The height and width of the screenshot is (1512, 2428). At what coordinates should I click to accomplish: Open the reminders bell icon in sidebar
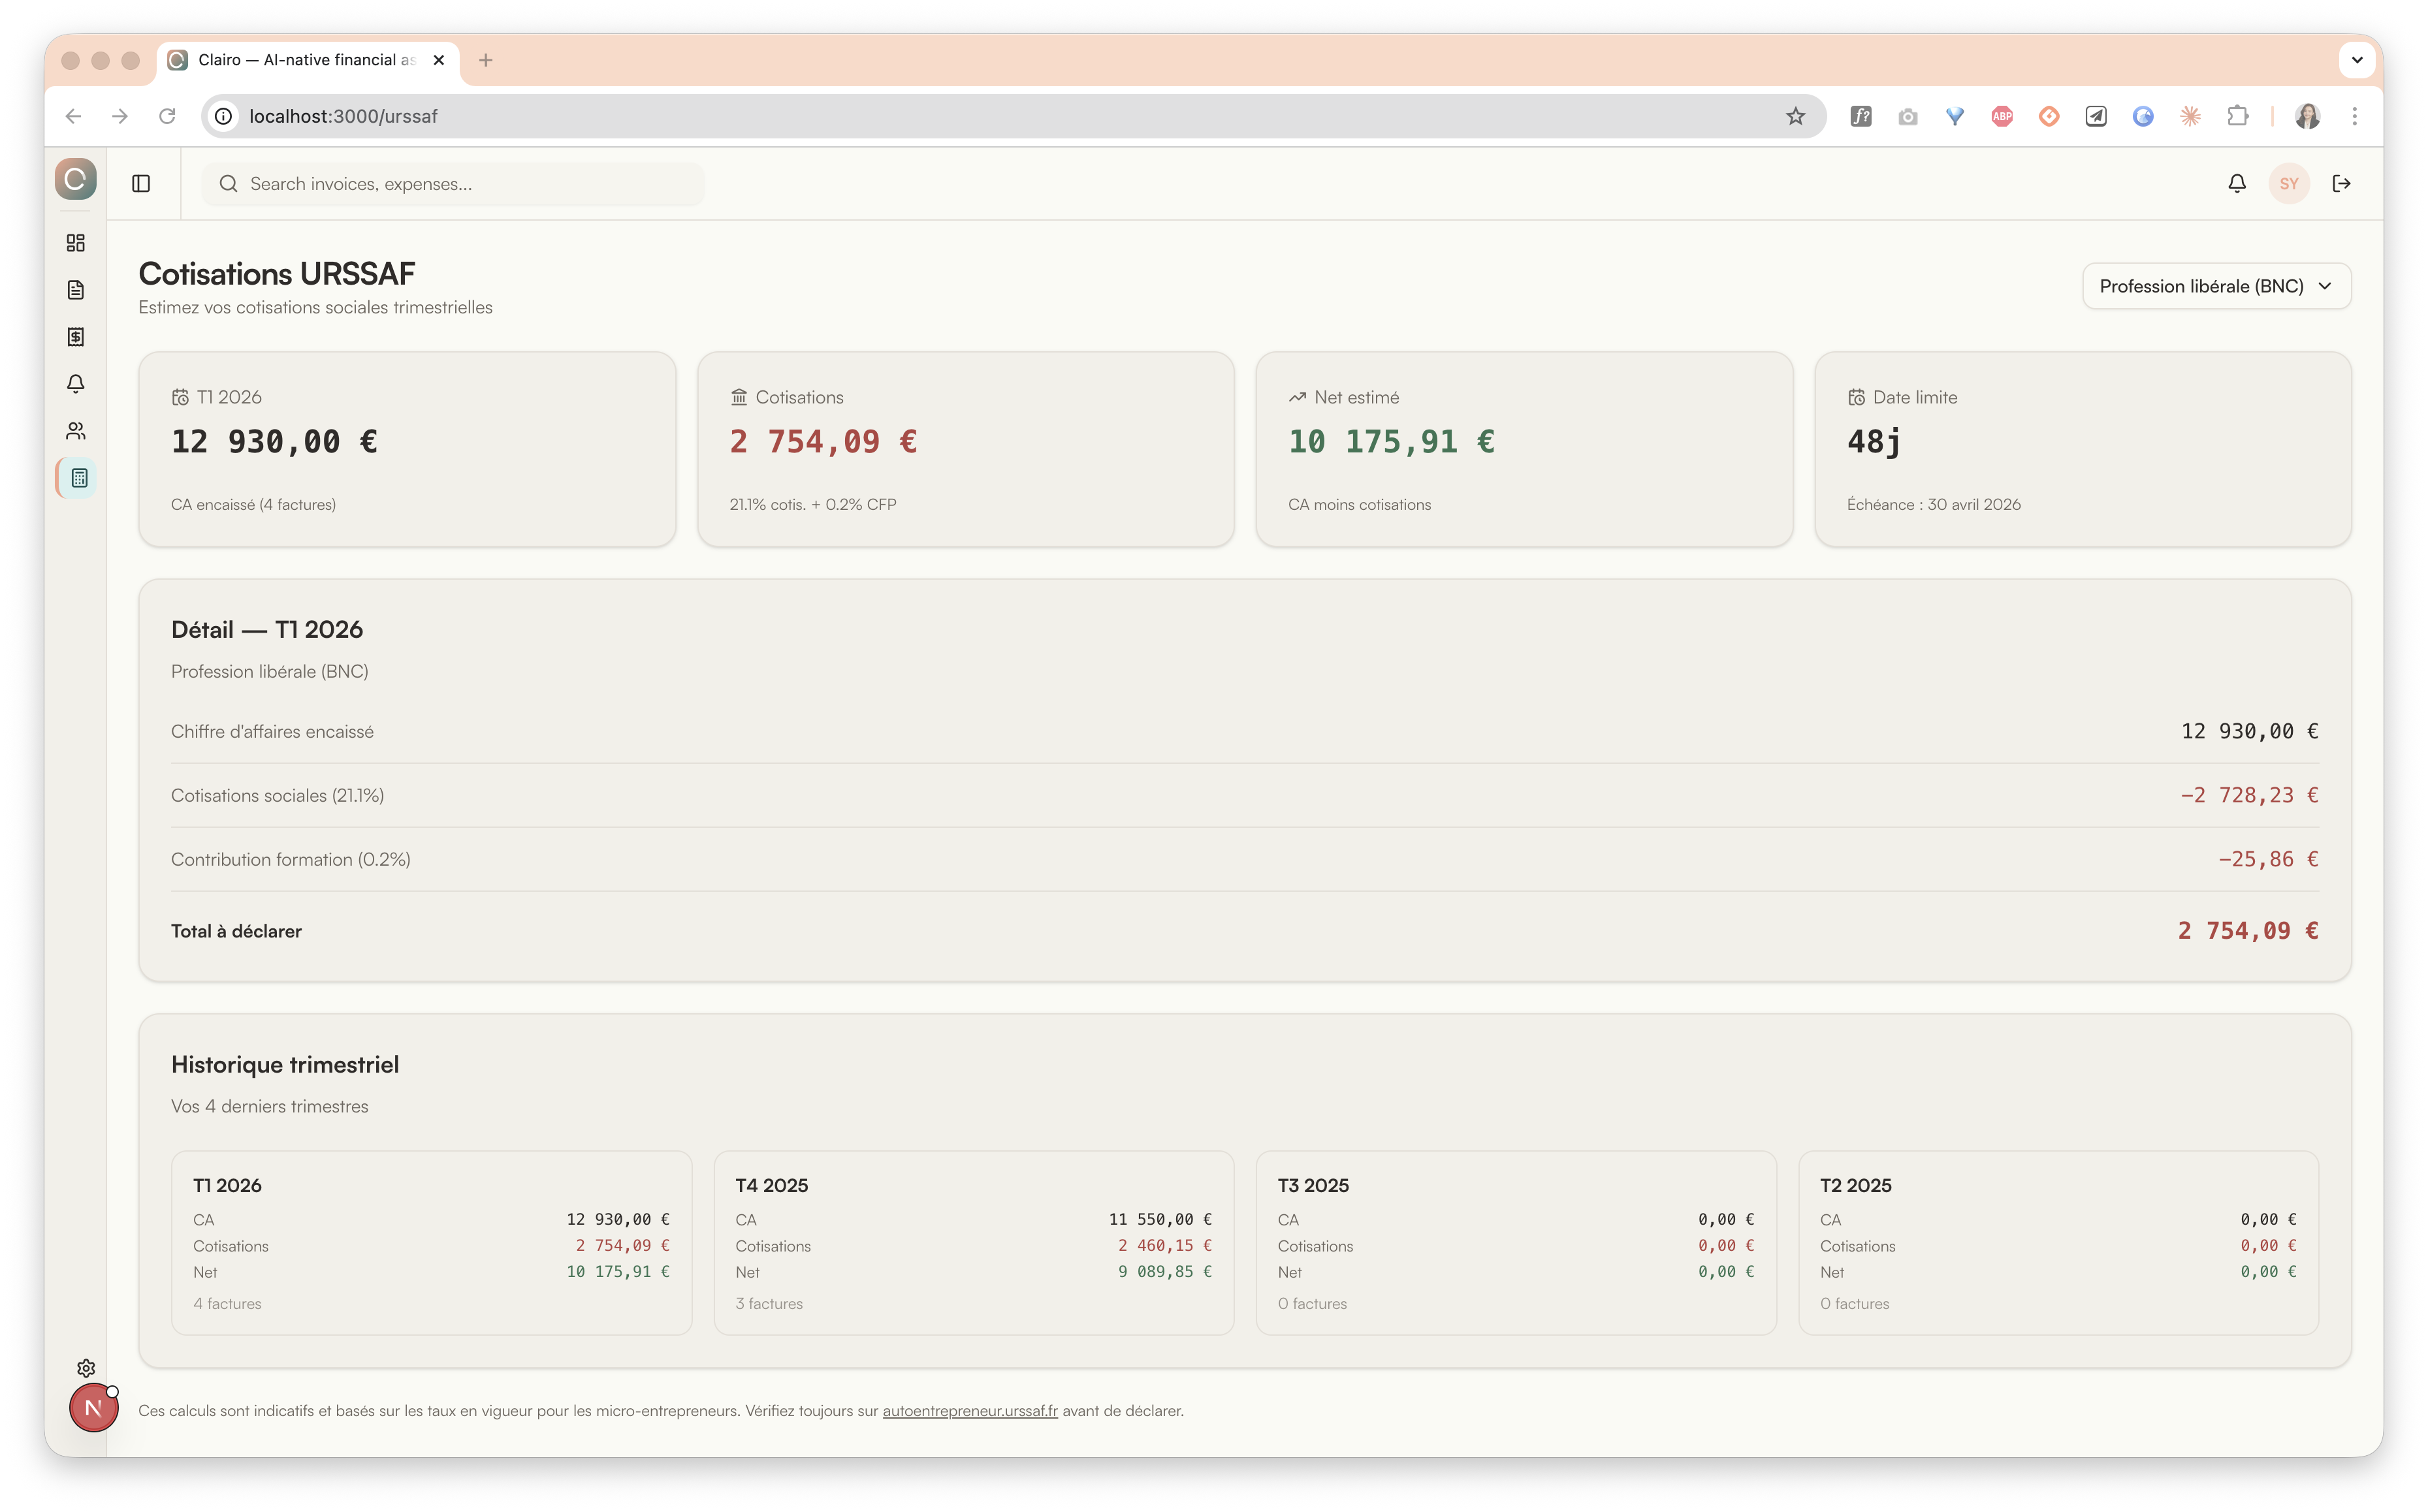pos(76,384)
